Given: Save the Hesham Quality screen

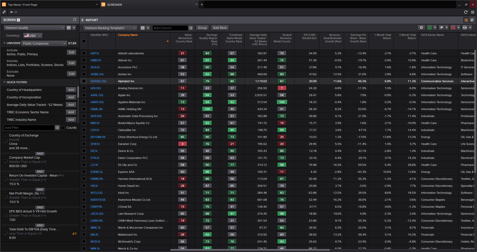Looking at the screenshot, I should point(68,28).
